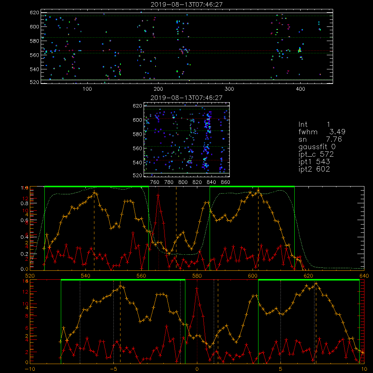This screenshot has width=373, height=373.
Task: Click the '840' x-axis tick of middle image
Action: pos(211,182)
